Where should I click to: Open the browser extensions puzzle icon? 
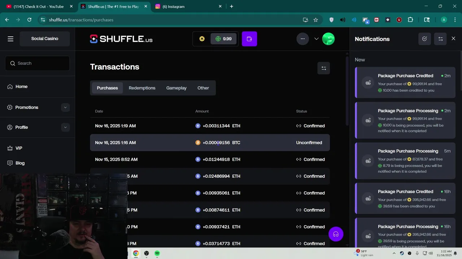coord(410,20)
